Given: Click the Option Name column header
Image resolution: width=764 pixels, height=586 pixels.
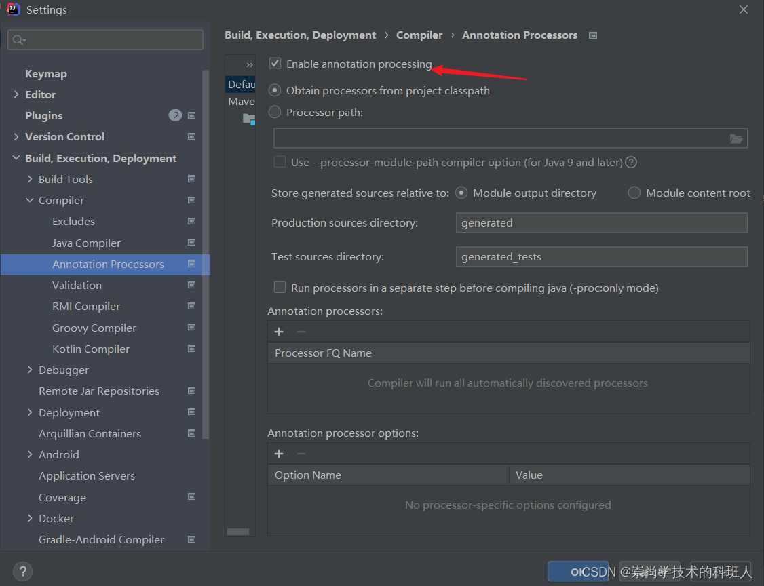Looking at the screenshot, I should point(388,475).
